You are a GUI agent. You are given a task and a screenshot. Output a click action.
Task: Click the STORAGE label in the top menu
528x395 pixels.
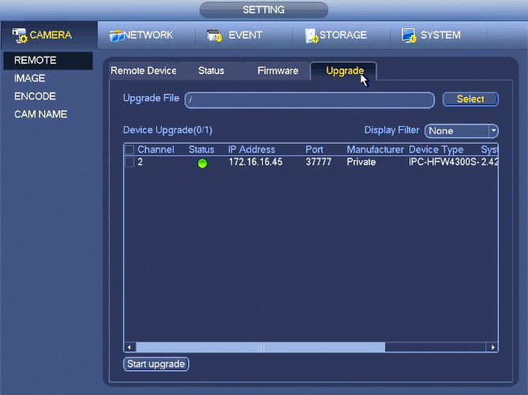[x=343, y=35]
